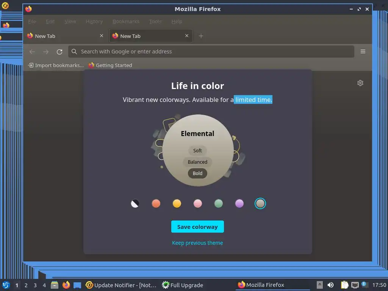Launch the file manager from taskbar

[x=55, y=285]
